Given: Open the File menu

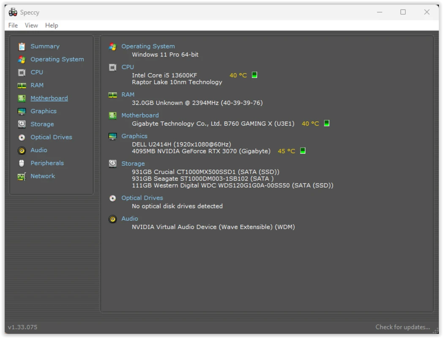Looking at the screenshot, I should (13, 25).
